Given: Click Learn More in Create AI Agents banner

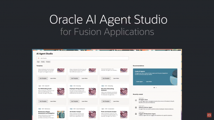Looking at the screenshot, I should click(149, 82).
